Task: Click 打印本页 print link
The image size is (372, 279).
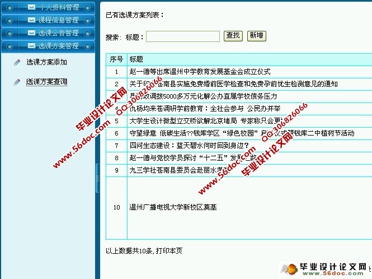Action: point(169,251)
